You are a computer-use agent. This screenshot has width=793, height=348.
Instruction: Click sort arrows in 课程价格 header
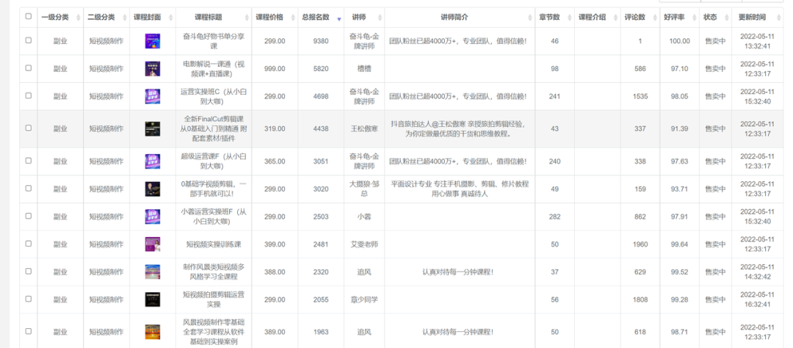292,18
